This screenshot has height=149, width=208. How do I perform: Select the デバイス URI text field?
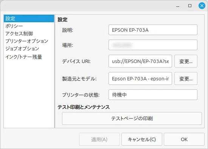coord(140,61)
